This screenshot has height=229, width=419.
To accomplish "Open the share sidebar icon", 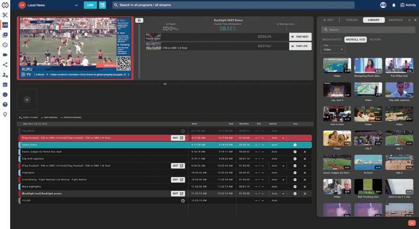I will [x=5, y=65].
